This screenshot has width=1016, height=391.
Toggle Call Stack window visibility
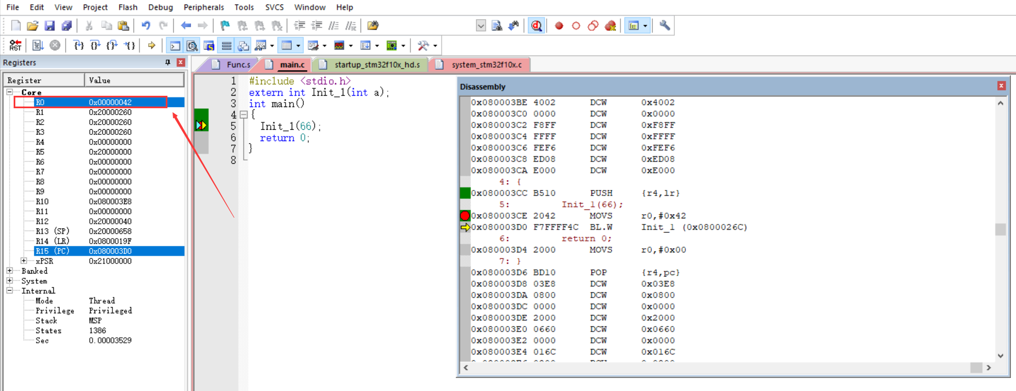(243, 45)
